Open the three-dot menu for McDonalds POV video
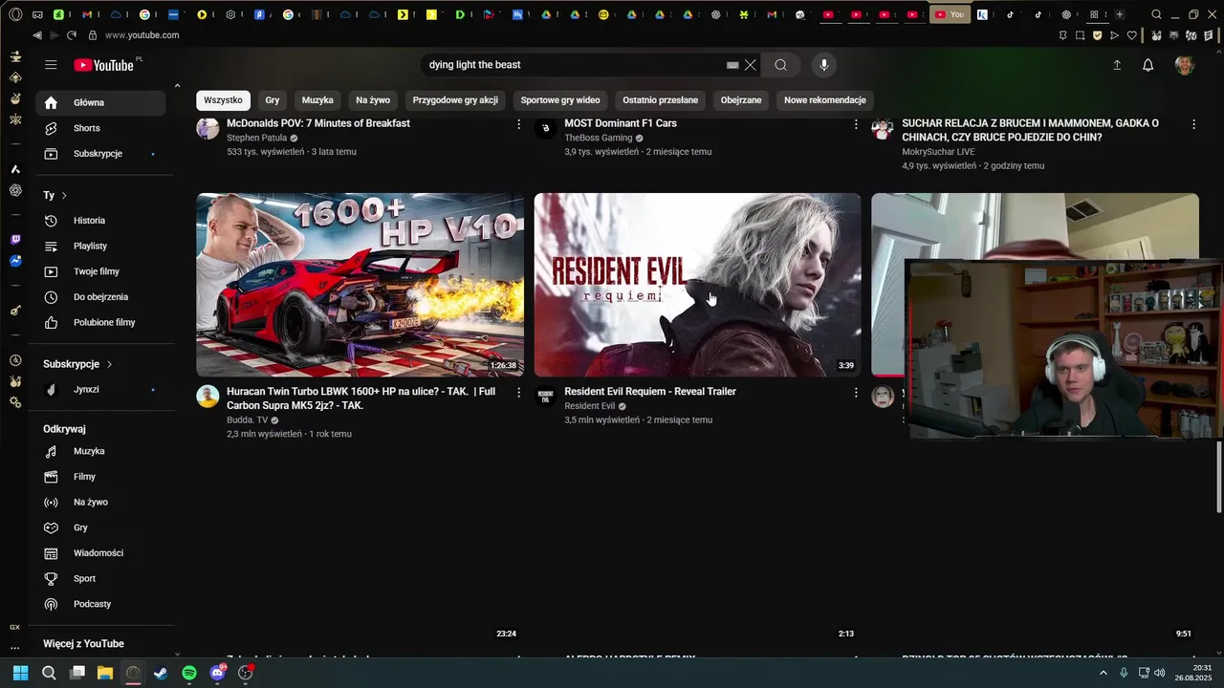Image resolution: width=1224 pixels, height=688 pixels. (x=519, y=124)
